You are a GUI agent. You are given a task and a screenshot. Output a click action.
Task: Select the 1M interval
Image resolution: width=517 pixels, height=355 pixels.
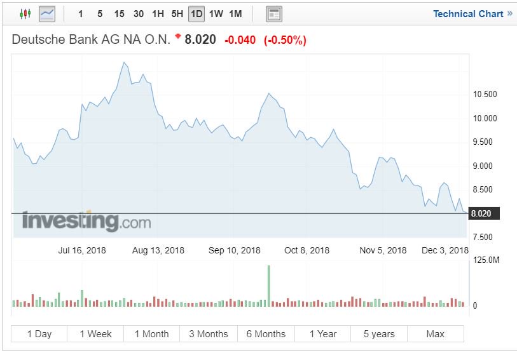[x=235, y=14]
